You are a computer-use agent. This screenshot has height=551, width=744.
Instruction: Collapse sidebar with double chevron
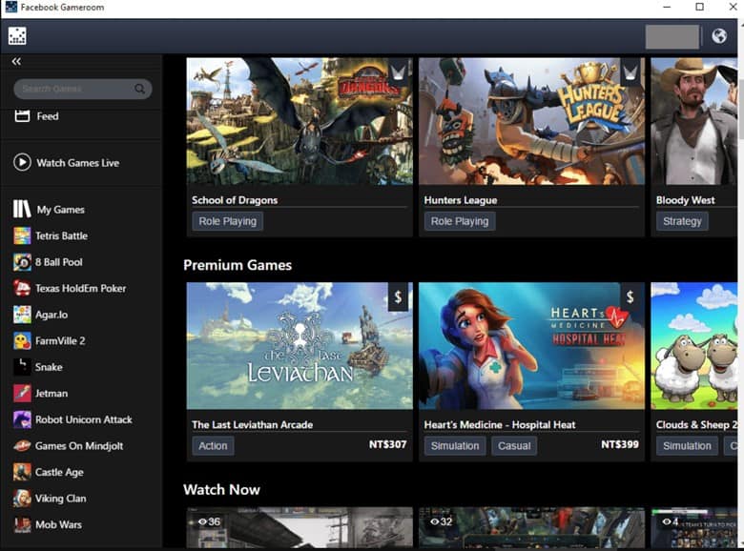click(16, 62)
